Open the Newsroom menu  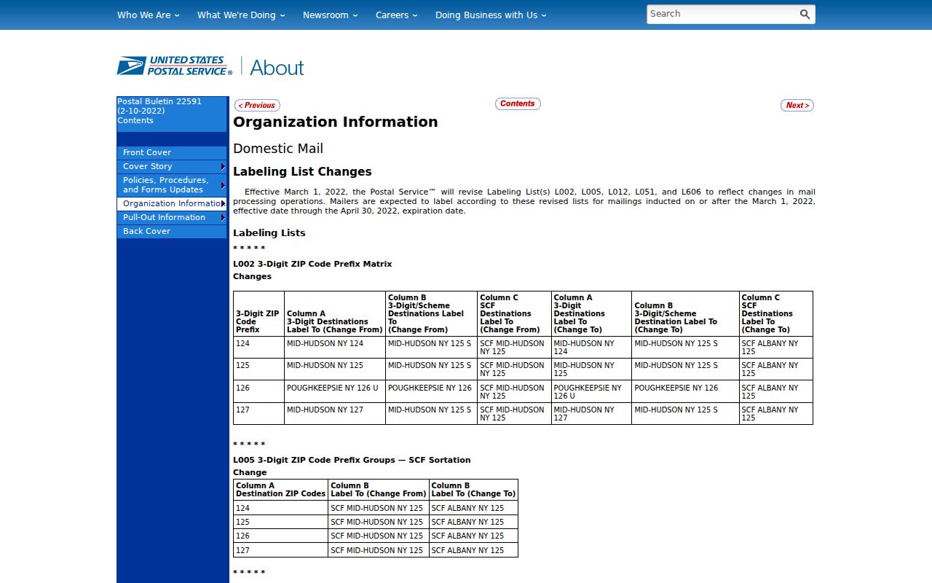[330, 15]
